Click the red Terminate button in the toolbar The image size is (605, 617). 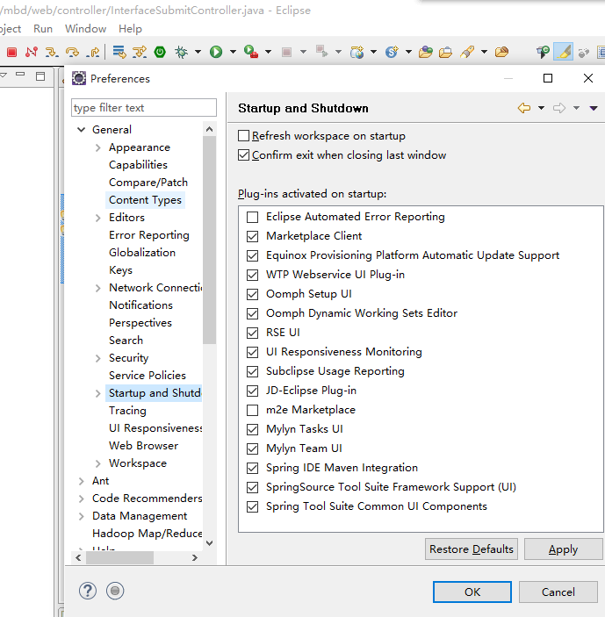coord(11,52)
